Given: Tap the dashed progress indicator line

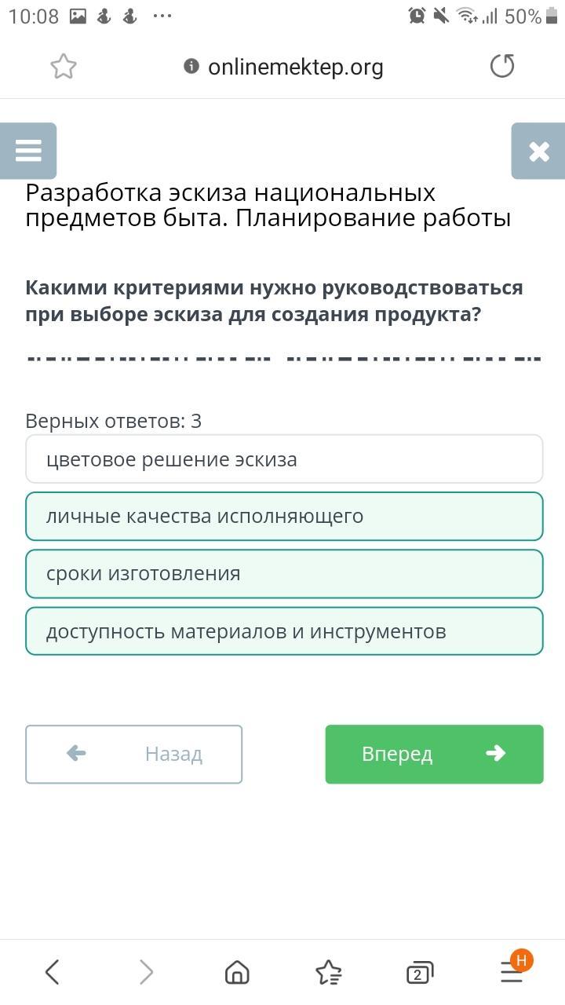Looking at the screenshot, I should click(x=284, y=359).
